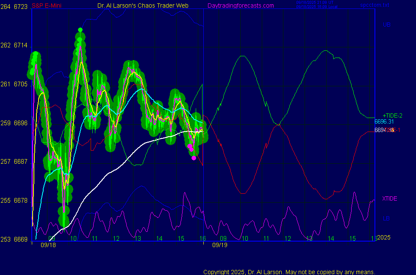Viewport: 416px width, 275px height.
Task: Select the XTIDE legend label
Action: click(x=389, y=198)
